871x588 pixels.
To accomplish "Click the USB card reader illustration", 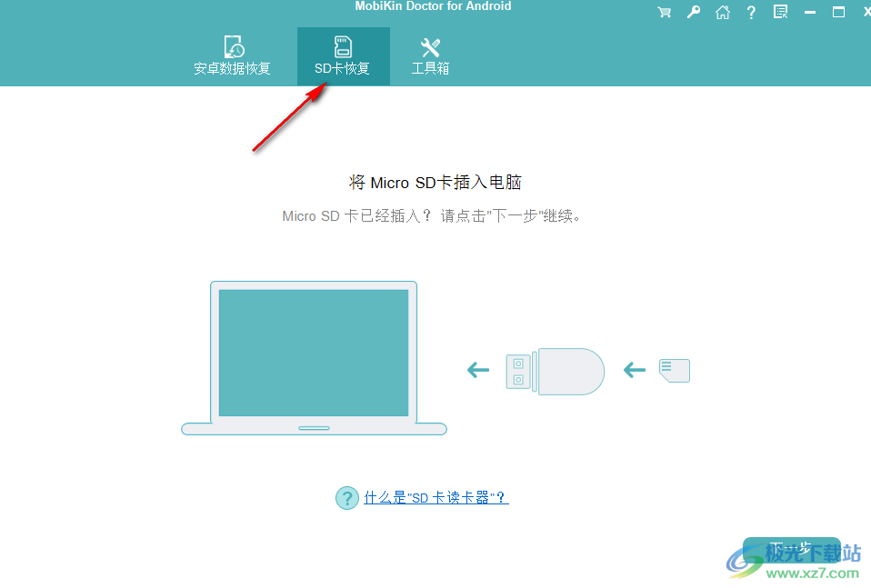I will point(556,371).
